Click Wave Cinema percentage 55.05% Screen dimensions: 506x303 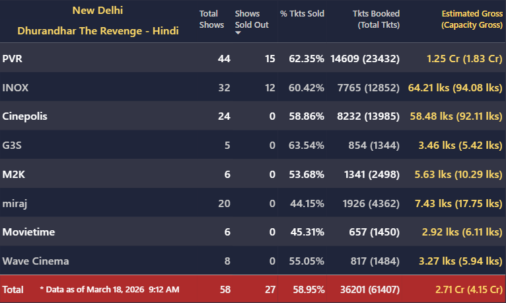pos(307,261)
